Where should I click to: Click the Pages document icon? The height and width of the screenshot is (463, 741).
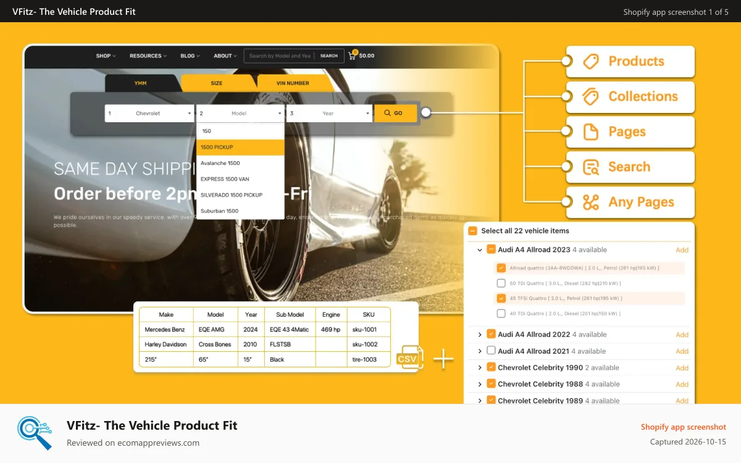[591, 131]
